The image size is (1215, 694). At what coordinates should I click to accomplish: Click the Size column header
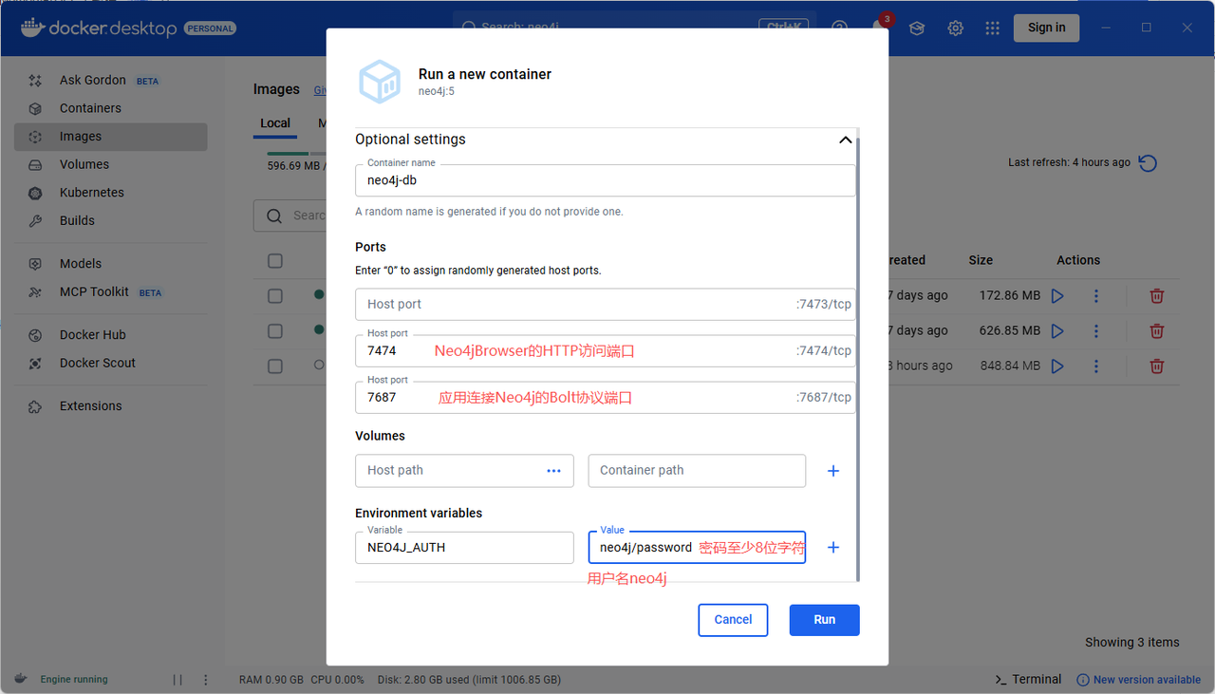[981, 260]
